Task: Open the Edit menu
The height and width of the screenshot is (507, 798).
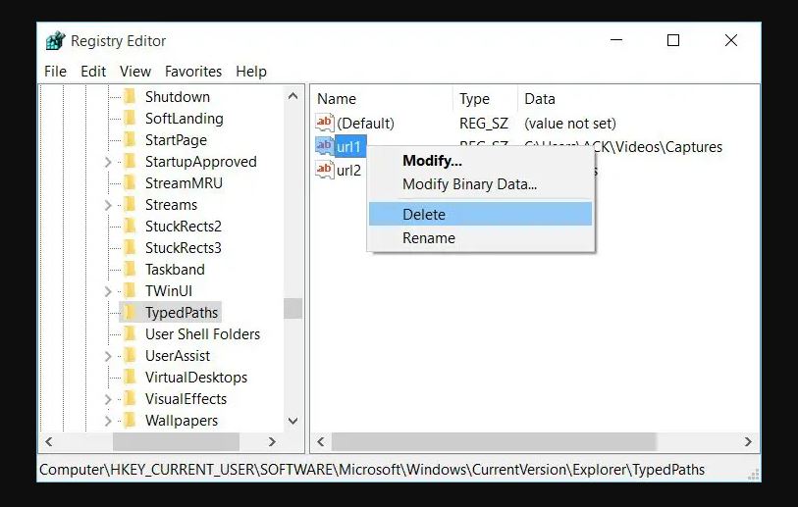Action: point(93,72)
